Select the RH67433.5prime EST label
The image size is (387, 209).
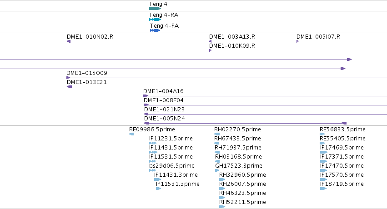point(237,139)
